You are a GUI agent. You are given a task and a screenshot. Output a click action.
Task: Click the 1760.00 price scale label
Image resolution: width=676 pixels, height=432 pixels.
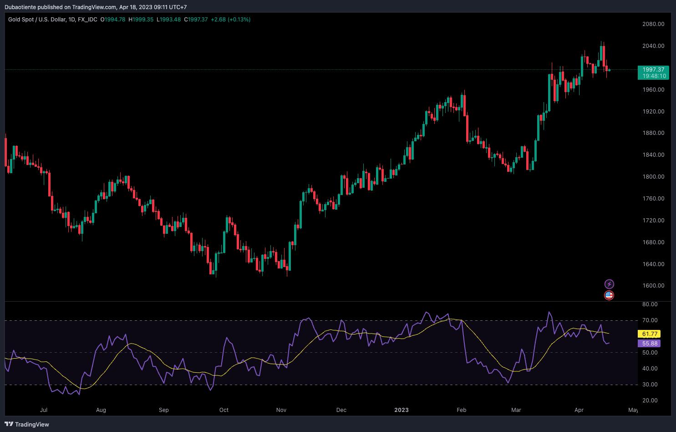click(x=653, y=199)
